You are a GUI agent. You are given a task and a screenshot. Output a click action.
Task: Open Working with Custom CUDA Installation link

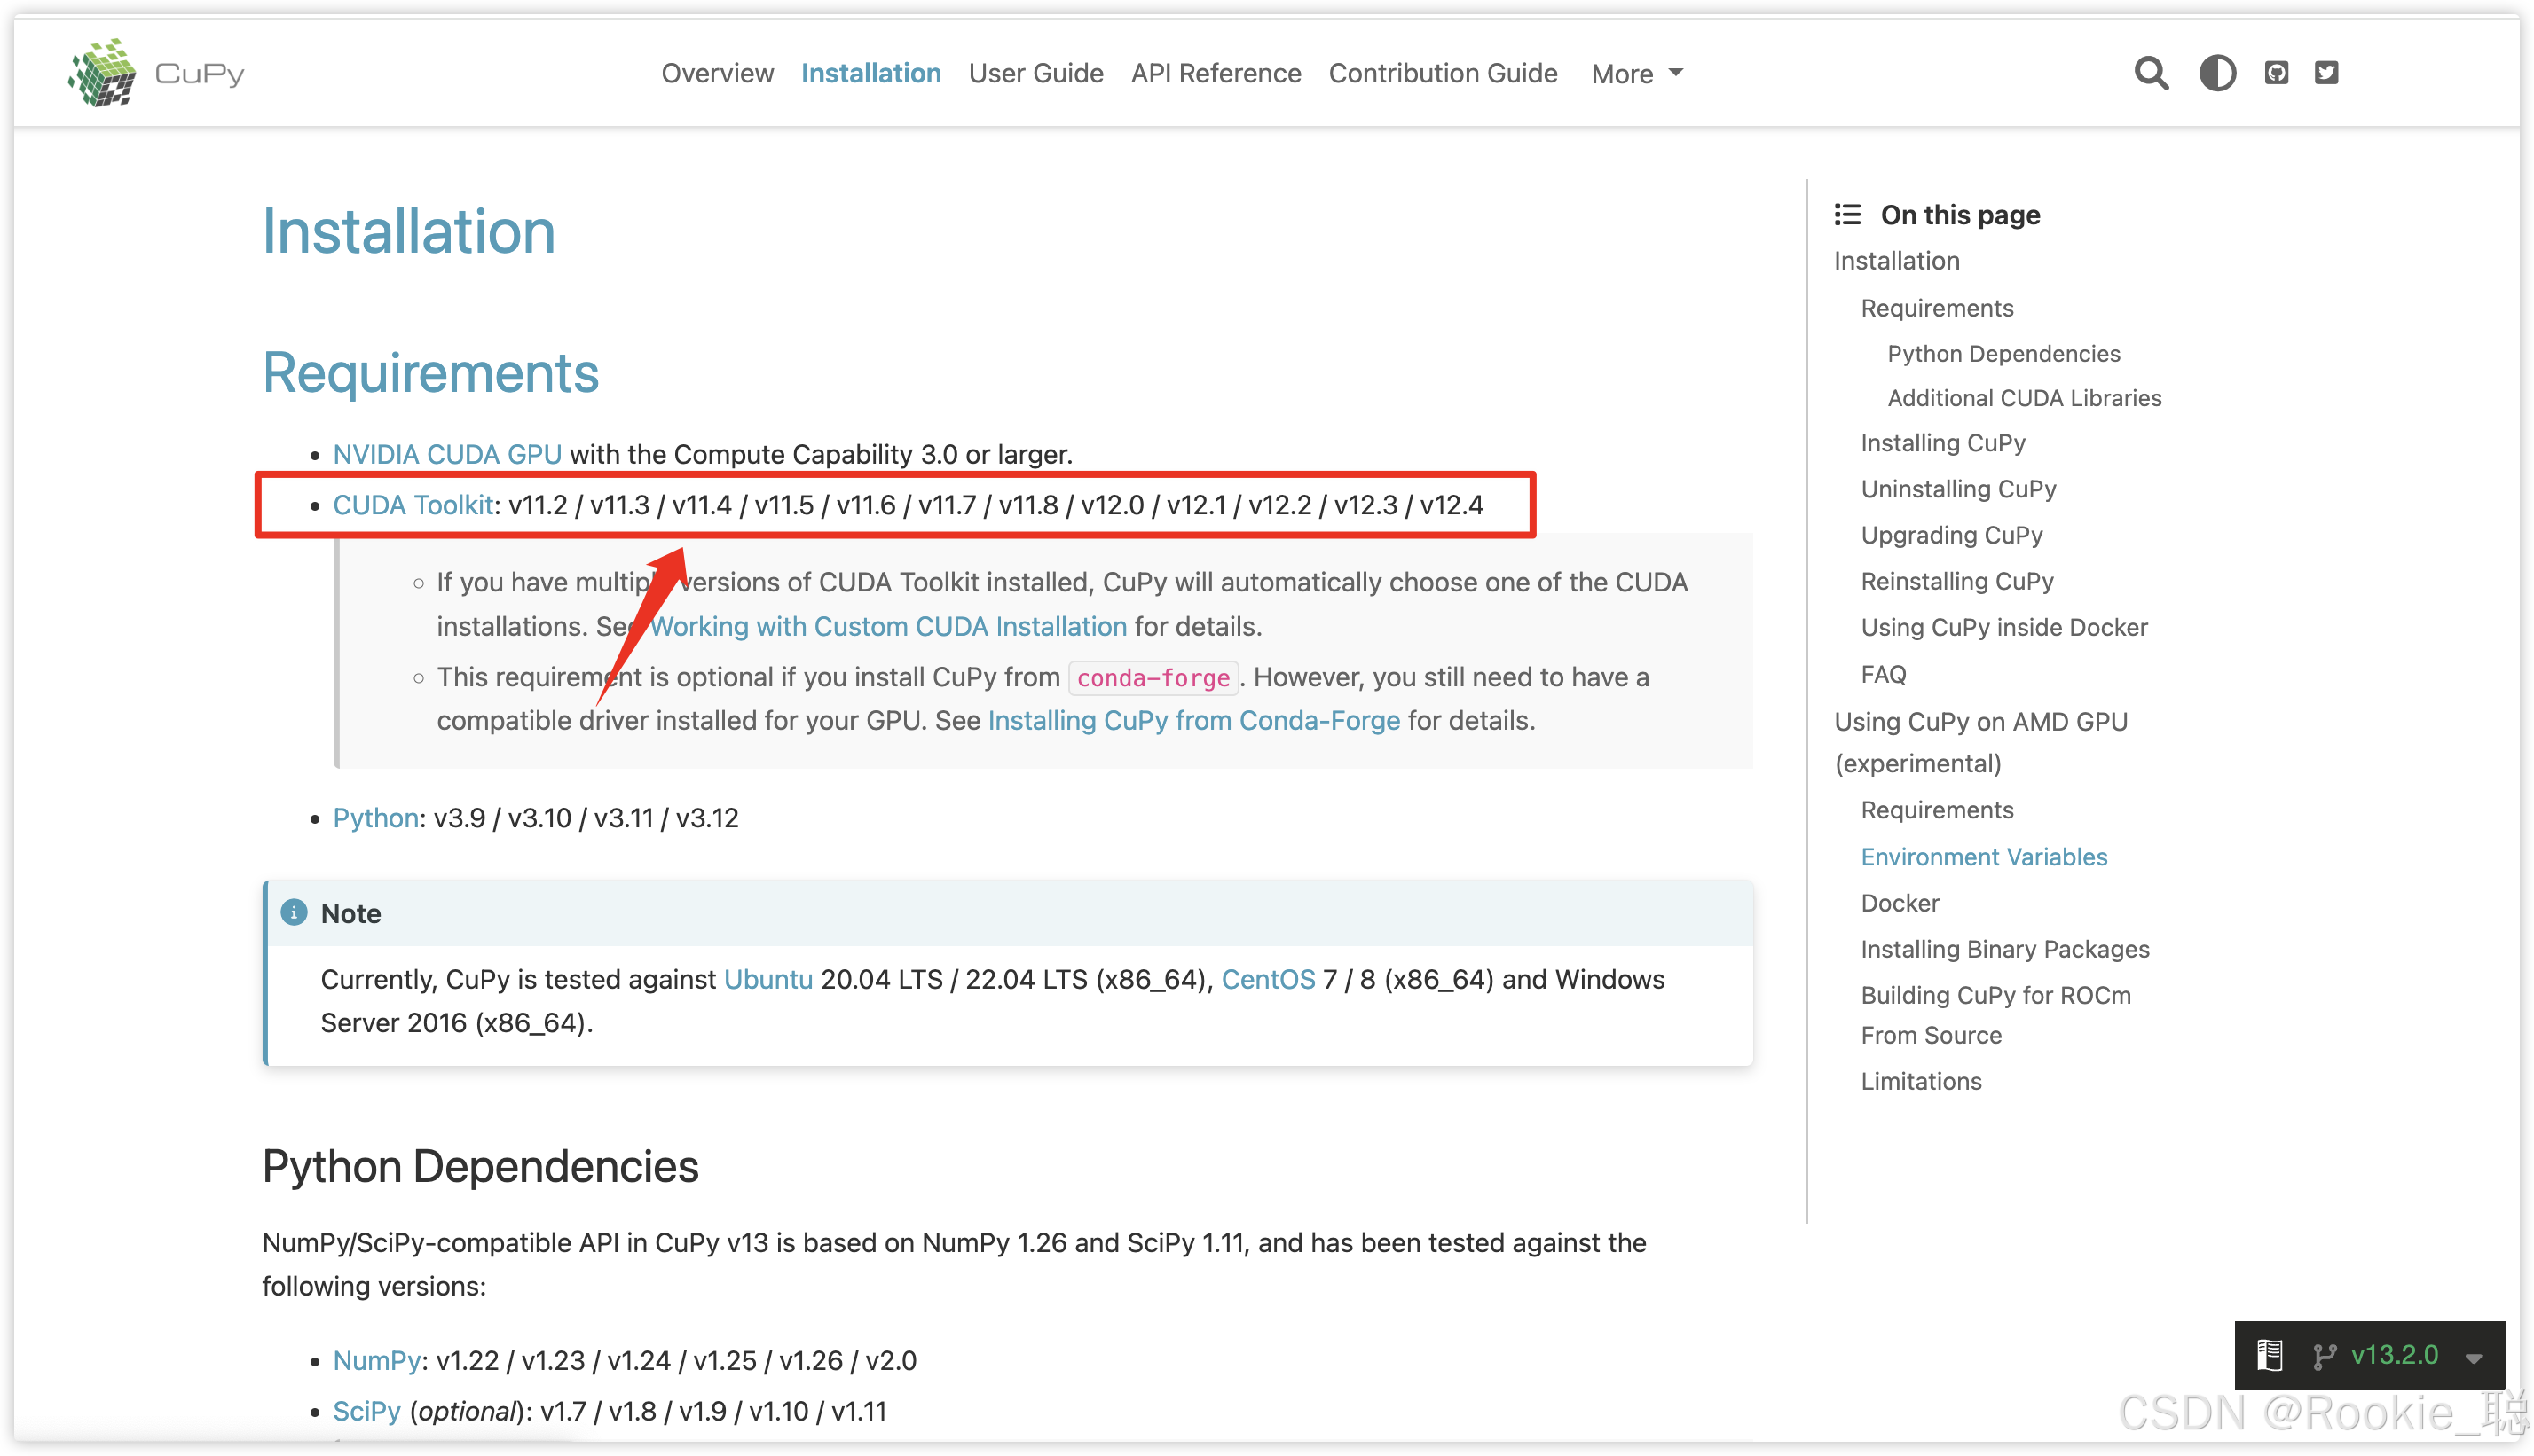pyautogui.click(x=888, y=627)
